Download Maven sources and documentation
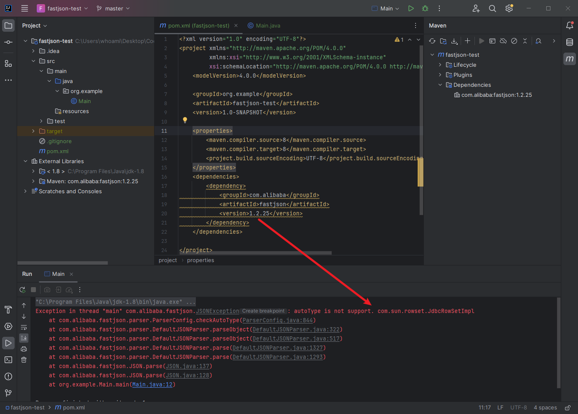Screen dimensions: 578x414 (x=454, y=41)
